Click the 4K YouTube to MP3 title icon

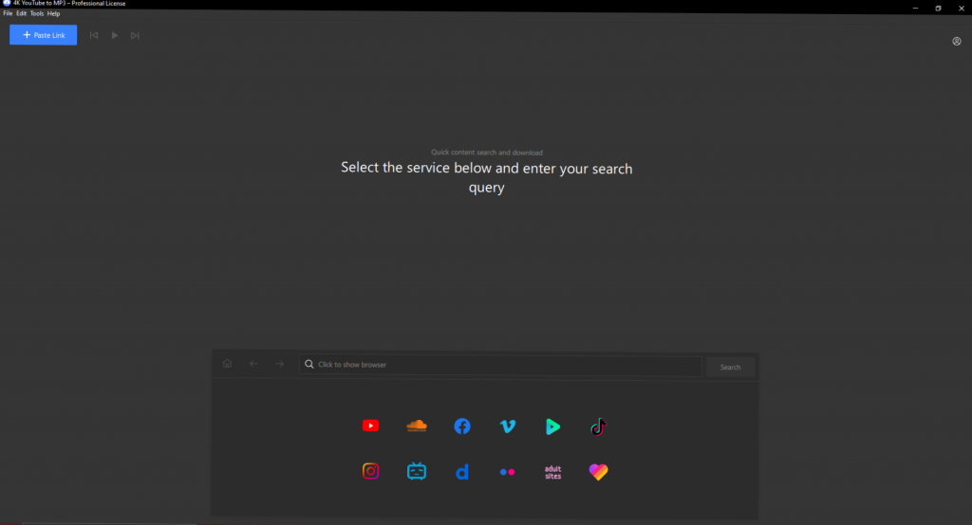pyautogui.click(x=7, y=3)
